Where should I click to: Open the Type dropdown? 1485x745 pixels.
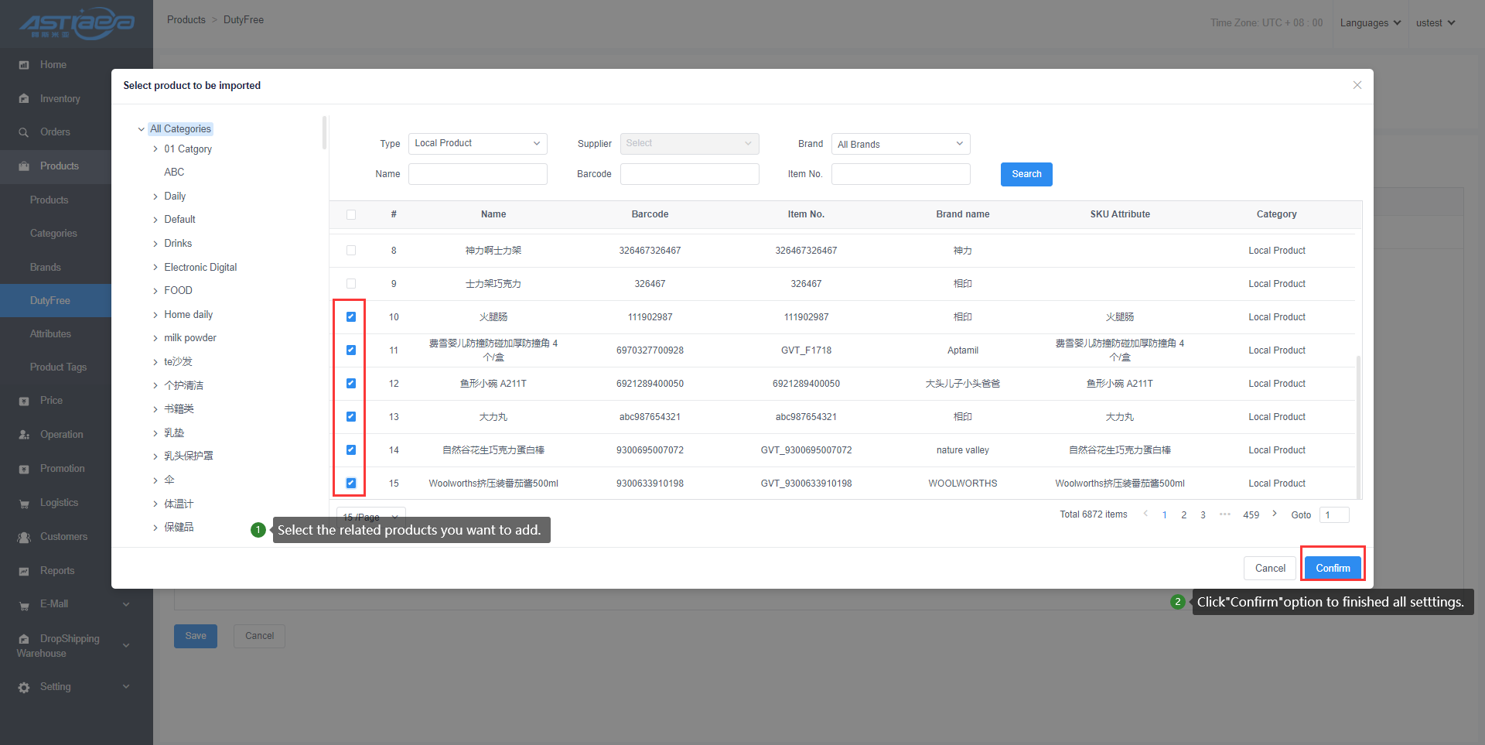(x=477, y=144)
